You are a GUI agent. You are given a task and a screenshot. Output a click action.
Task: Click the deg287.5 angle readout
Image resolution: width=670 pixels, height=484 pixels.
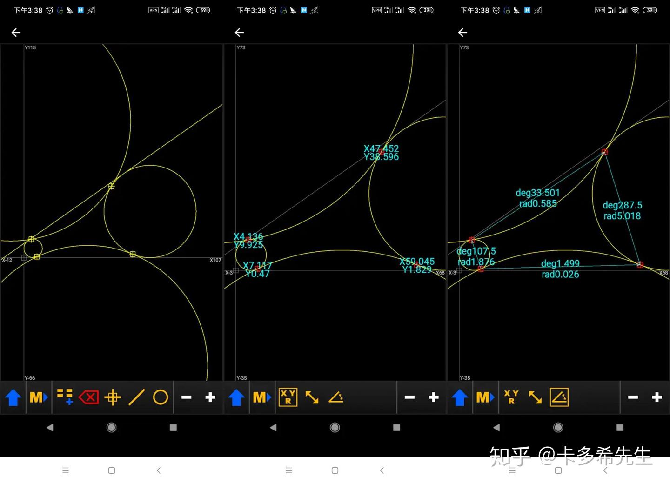coord(623,205)
